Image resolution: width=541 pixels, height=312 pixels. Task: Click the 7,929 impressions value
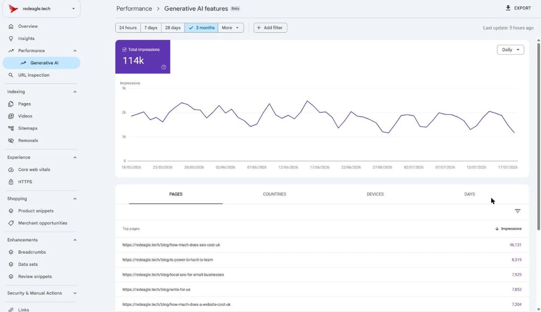point(517,274)
